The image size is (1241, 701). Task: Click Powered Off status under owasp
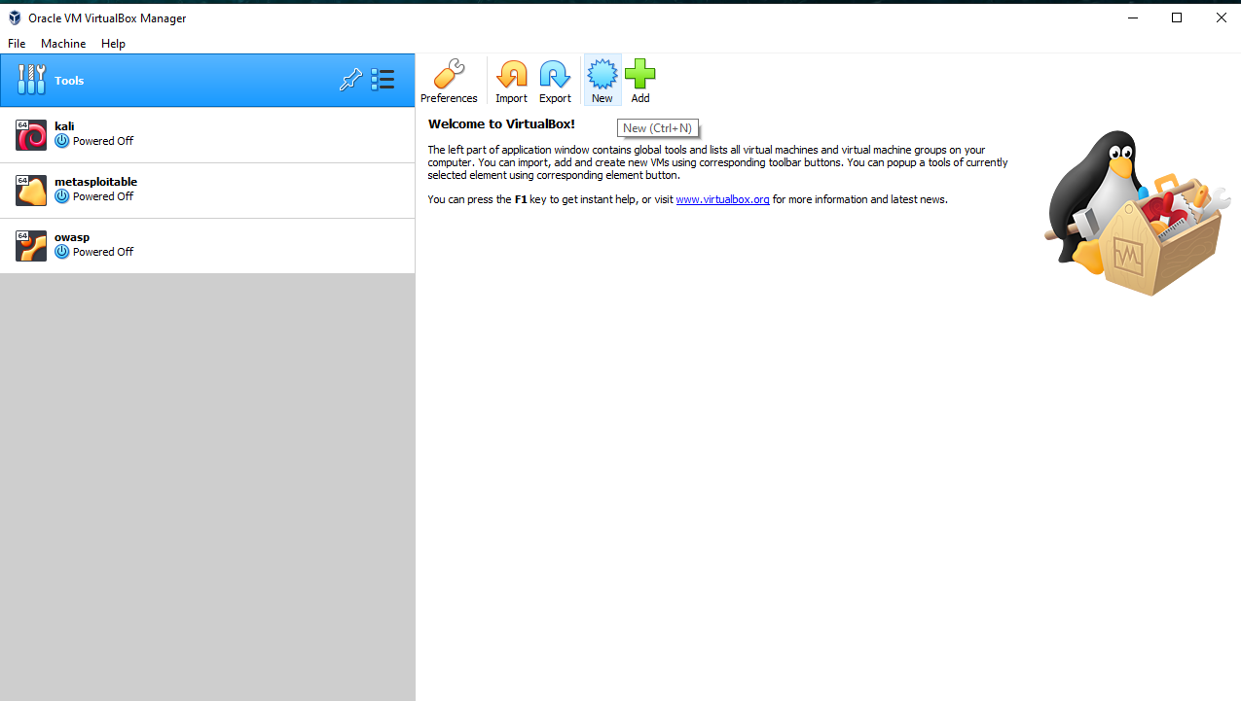[103, 252]
